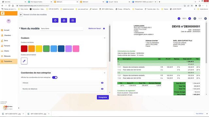Close the downloads bar
The image size is (209, 117).
pyautogui.click(x=207, y=114)
